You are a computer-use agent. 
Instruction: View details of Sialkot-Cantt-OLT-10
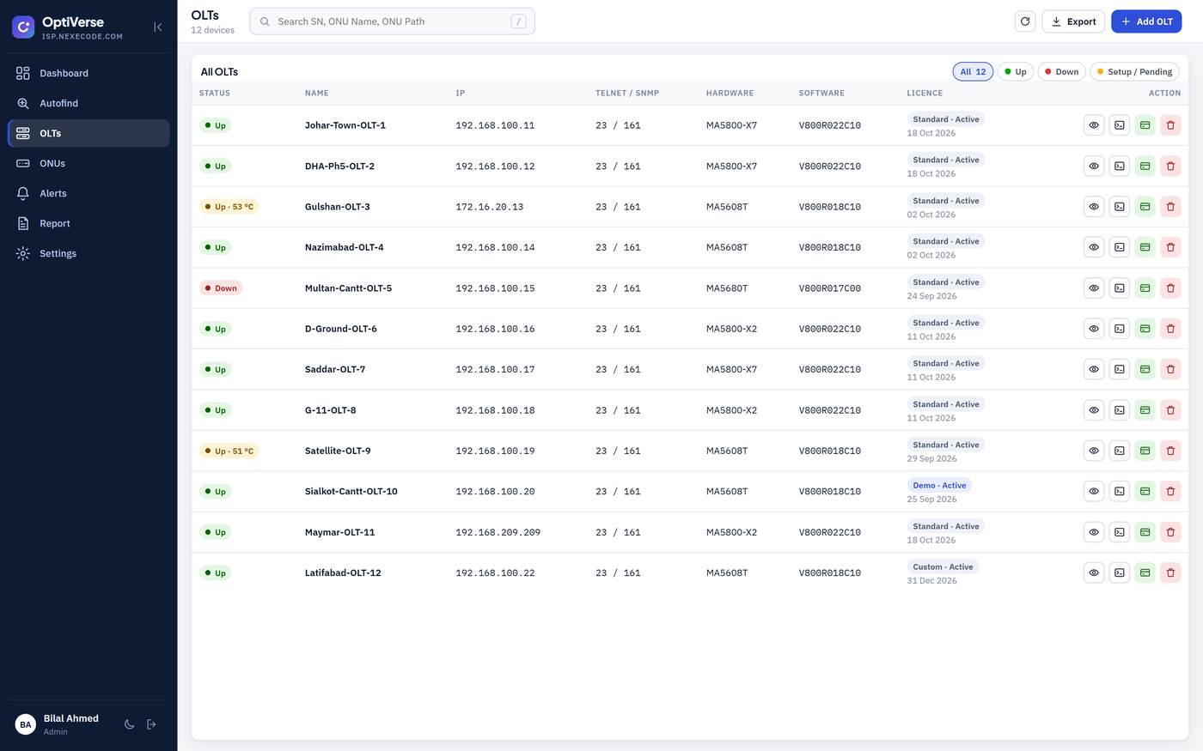click(1094, 492)
